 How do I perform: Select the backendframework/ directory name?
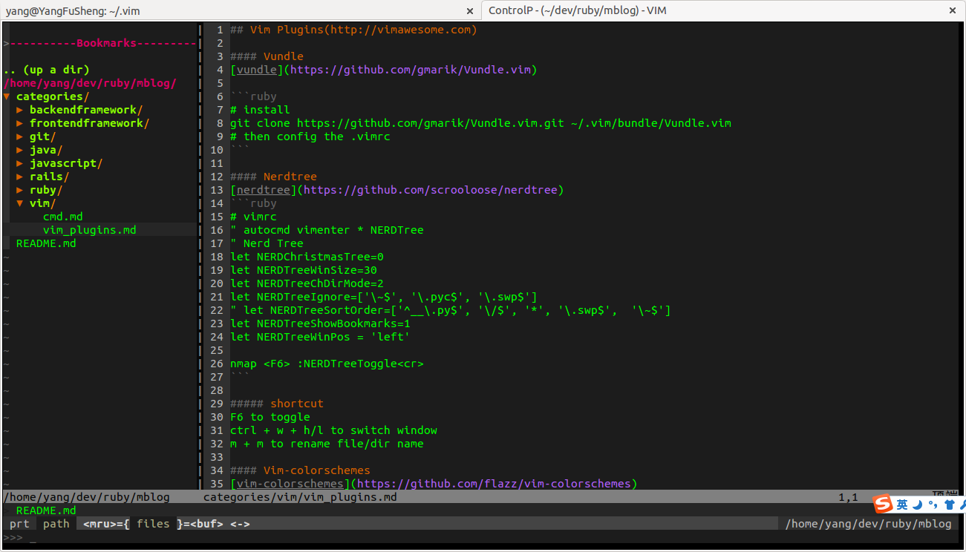(x=86, y=110)
